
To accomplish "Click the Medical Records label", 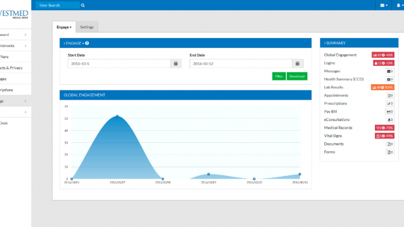I will tap(338, 128).
